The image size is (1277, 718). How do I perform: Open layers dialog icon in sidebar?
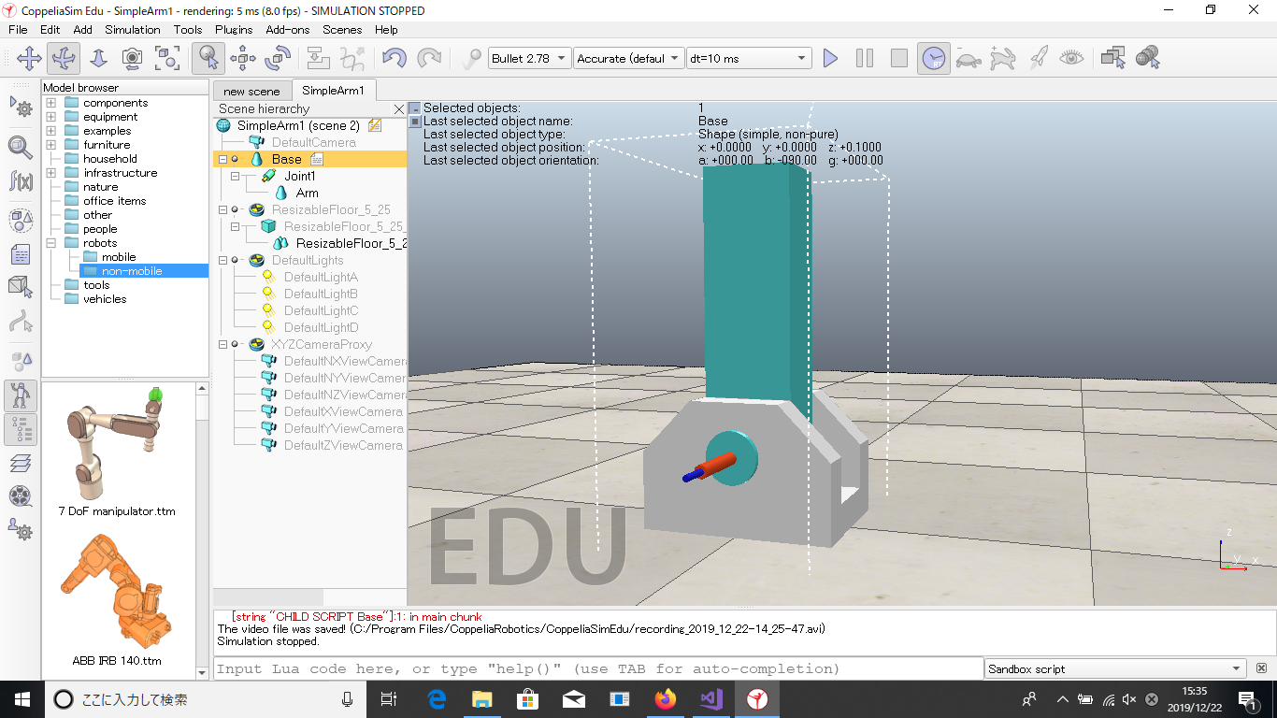pos(21,463)
